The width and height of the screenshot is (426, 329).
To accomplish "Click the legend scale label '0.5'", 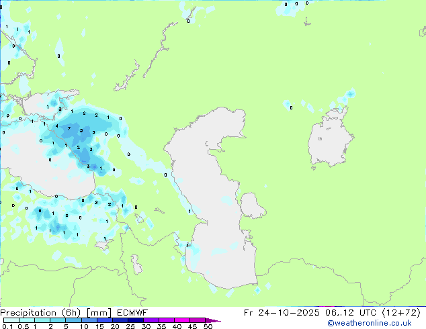I will coord(24,326).
